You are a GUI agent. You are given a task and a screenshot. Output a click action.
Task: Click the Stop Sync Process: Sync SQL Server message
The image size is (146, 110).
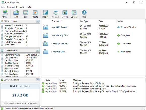tap(105, 86)
